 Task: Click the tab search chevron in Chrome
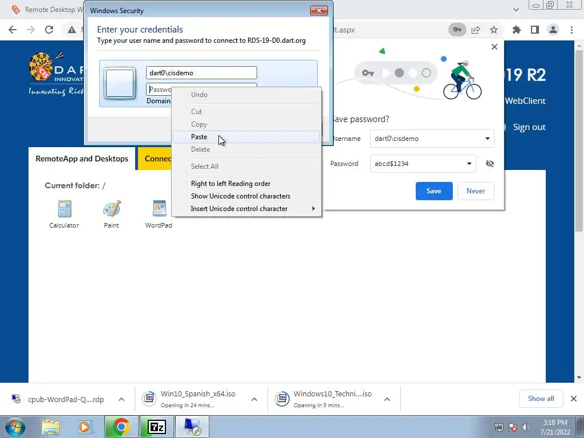[516, 10]
